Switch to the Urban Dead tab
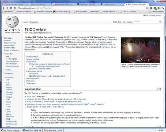 click(88, 4)
